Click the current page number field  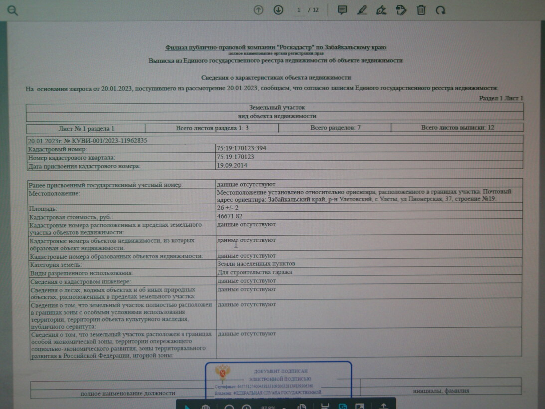coord(299,10)
